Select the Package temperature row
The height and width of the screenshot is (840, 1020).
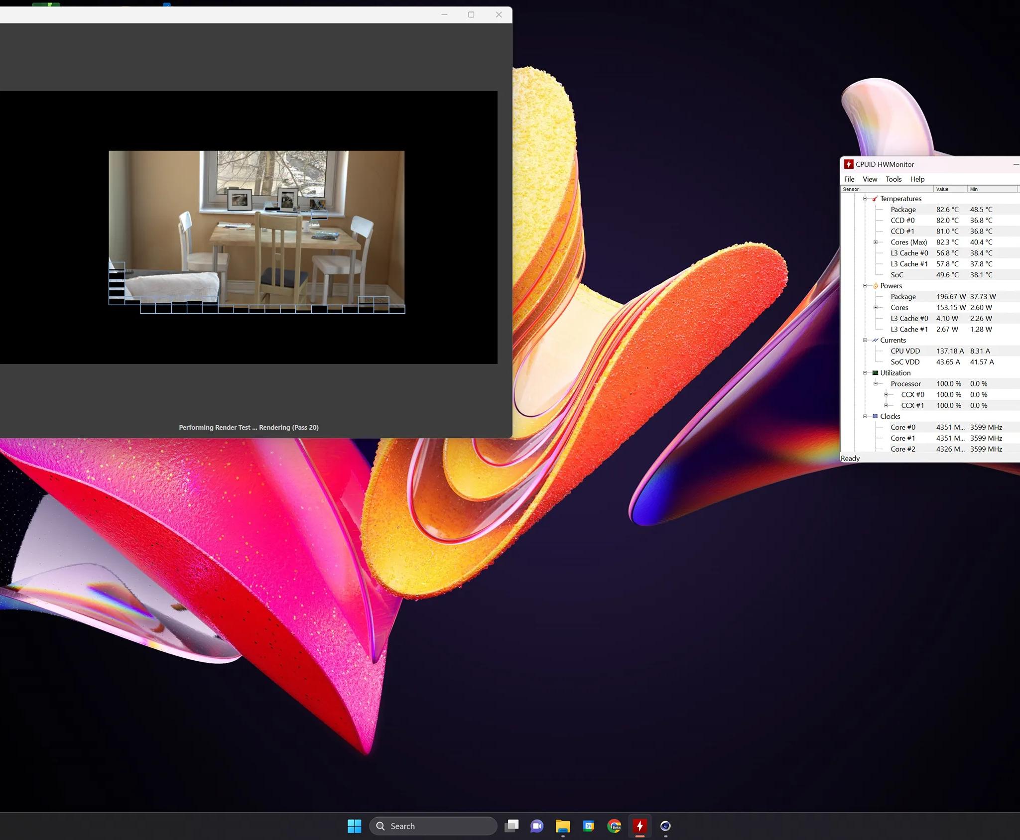tap(955, 210)
